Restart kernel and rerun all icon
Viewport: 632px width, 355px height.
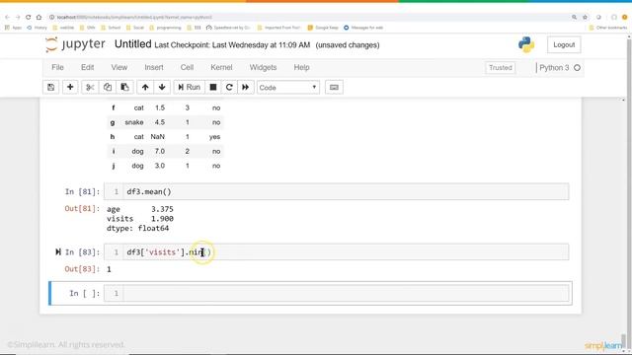[246, 88]
